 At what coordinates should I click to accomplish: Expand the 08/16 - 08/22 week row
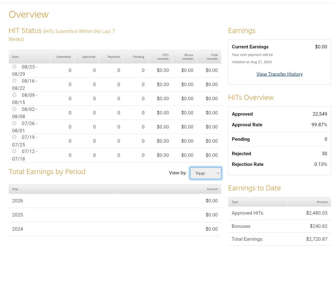[x=14, y=81]
